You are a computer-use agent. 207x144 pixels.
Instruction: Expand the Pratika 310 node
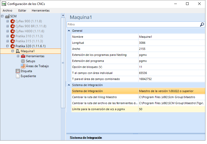8,36
